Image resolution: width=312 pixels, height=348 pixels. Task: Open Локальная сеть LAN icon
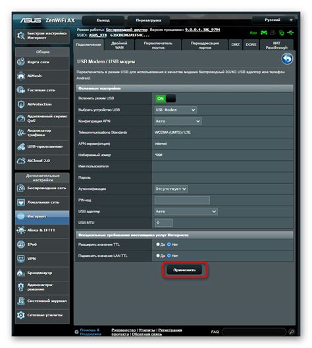point(21,202)
